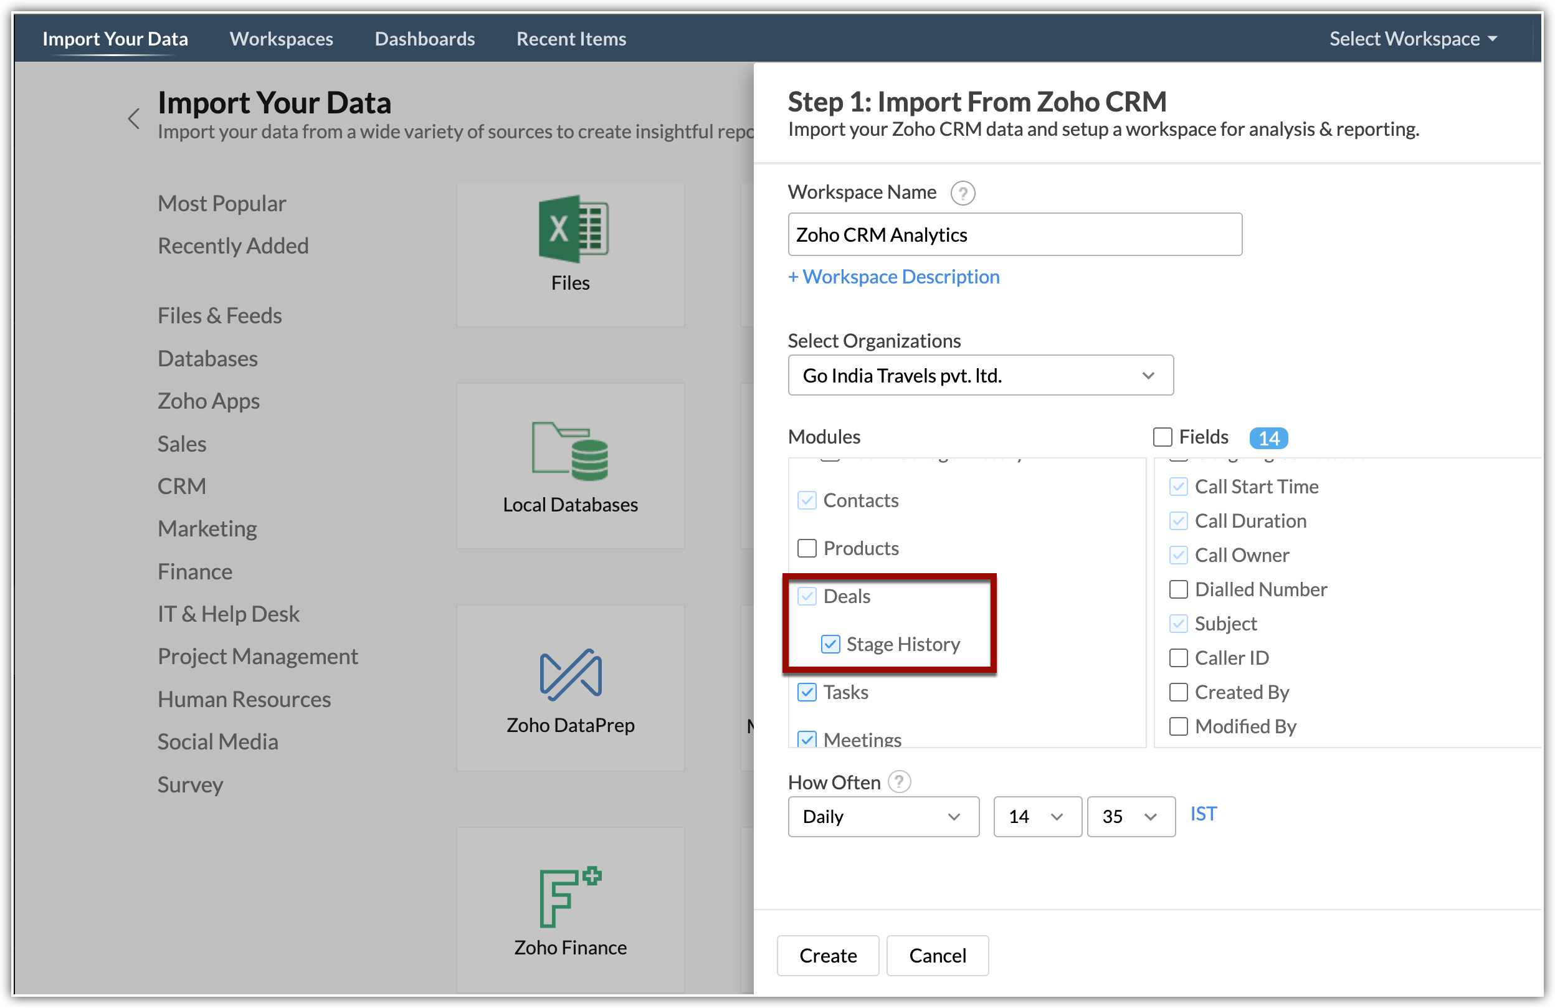
Task: Click the Excel Files icon
Action: point(573,229)
